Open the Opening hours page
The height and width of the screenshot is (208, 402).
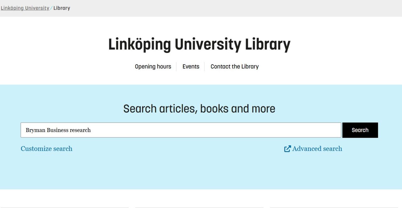[153, 67]
